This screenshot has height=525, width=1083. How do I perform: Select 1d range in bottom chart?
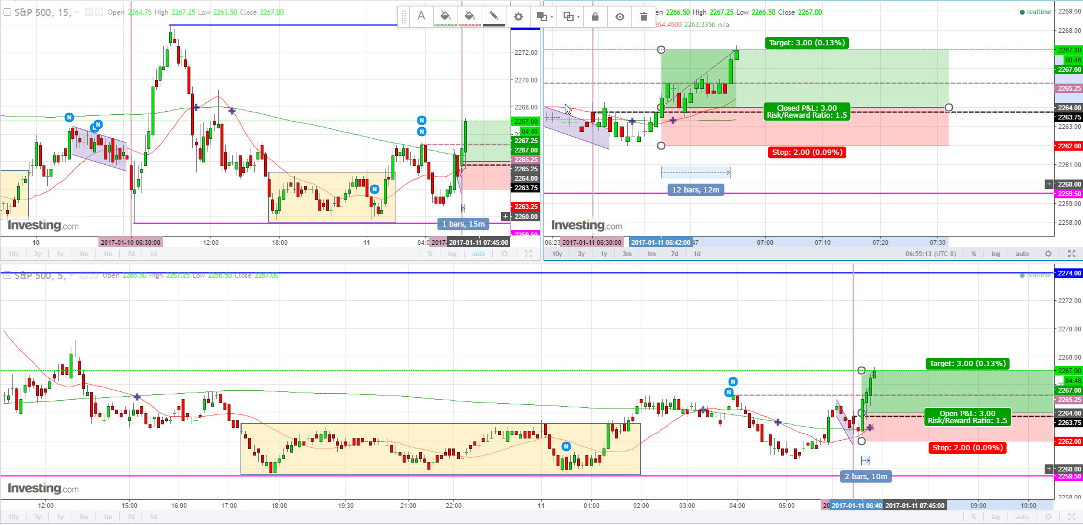(154, 517)
